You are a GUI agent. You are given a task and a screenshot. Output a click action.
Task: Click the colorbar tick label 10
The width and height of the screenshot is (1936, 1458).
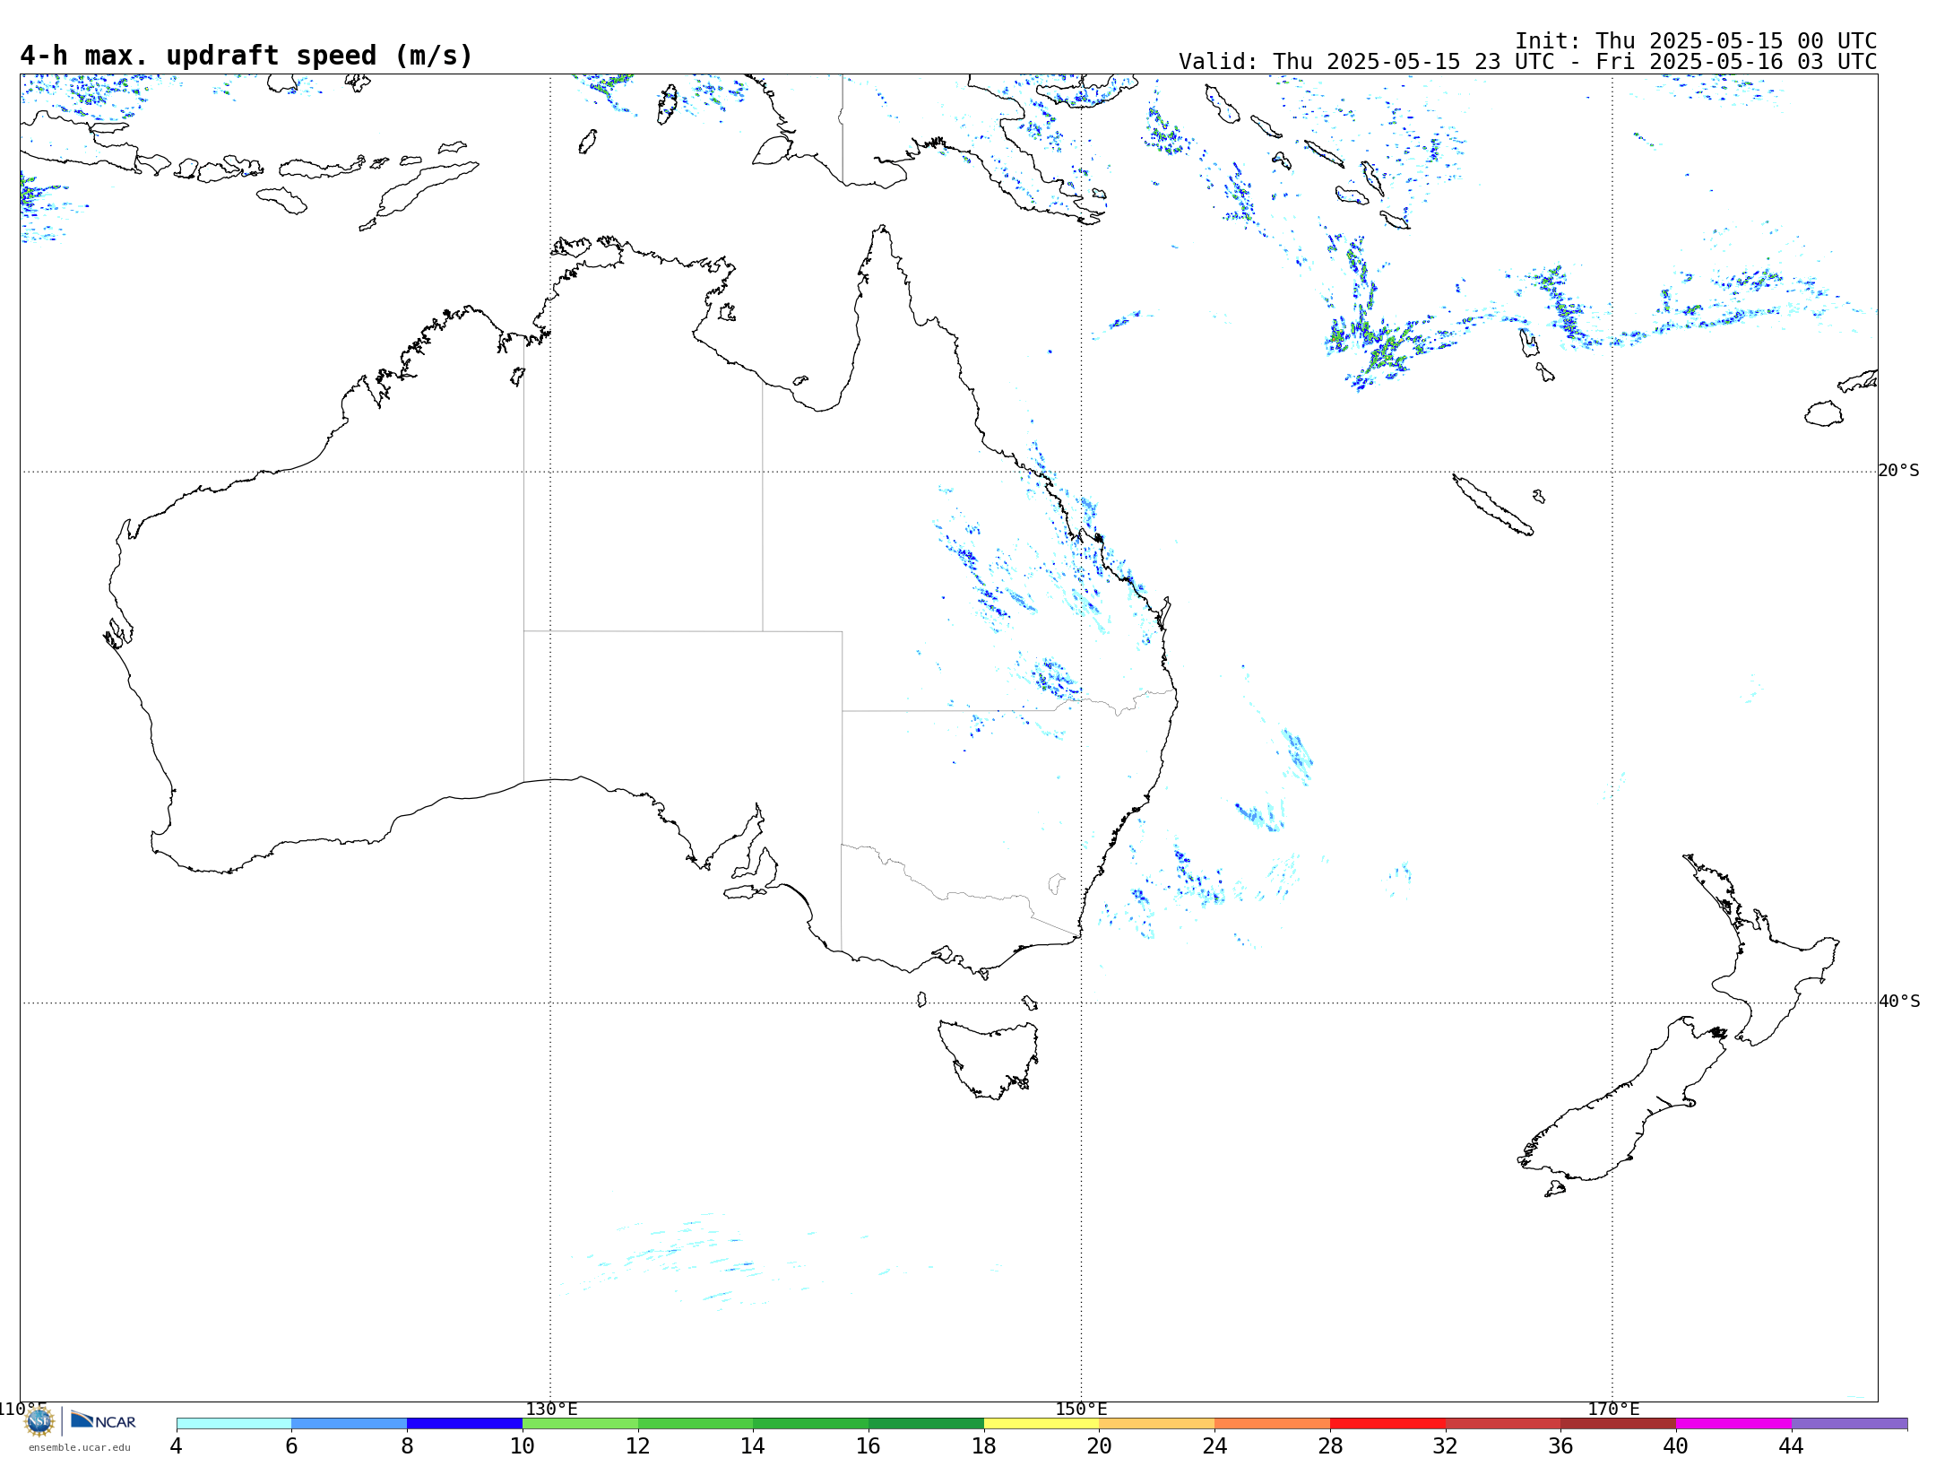click(522, 1445)
